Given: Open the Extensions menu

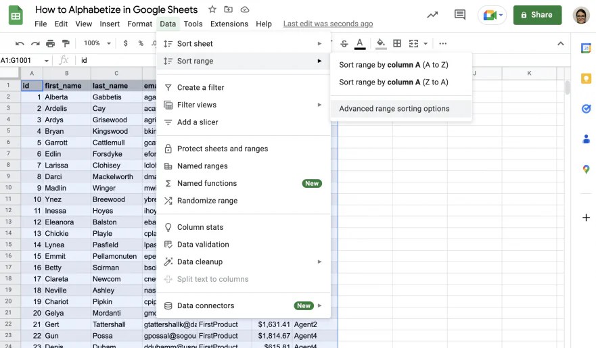Looking at the screenshot, I should point(229,24).
